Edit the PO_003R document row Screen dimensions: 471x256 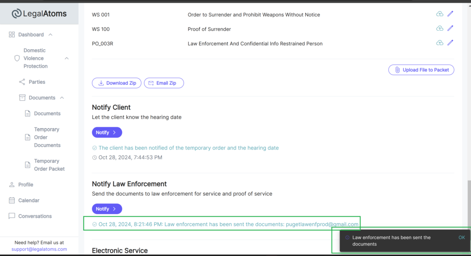pos(450,43)
